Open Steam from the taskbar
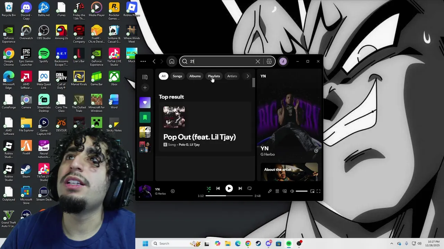Viewport: 444px width, 249px height. [258, 243]
